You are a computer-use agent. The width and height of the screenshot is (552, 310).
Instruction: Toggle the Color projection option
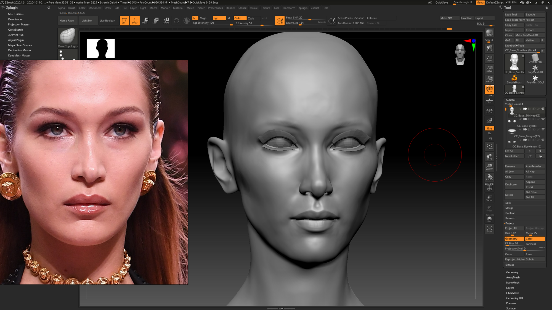[x=535, y=239]
